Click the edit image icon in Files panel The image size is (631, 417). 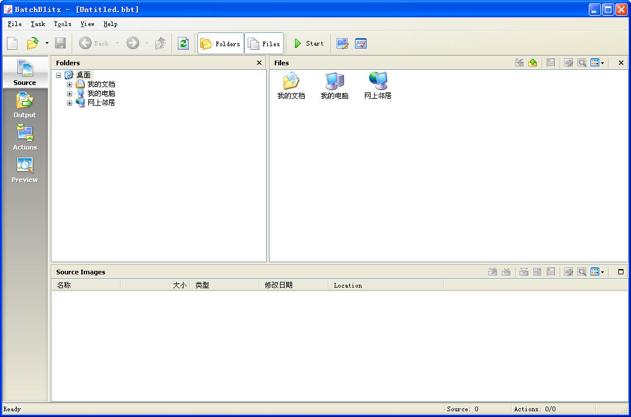tap(569, 63)
